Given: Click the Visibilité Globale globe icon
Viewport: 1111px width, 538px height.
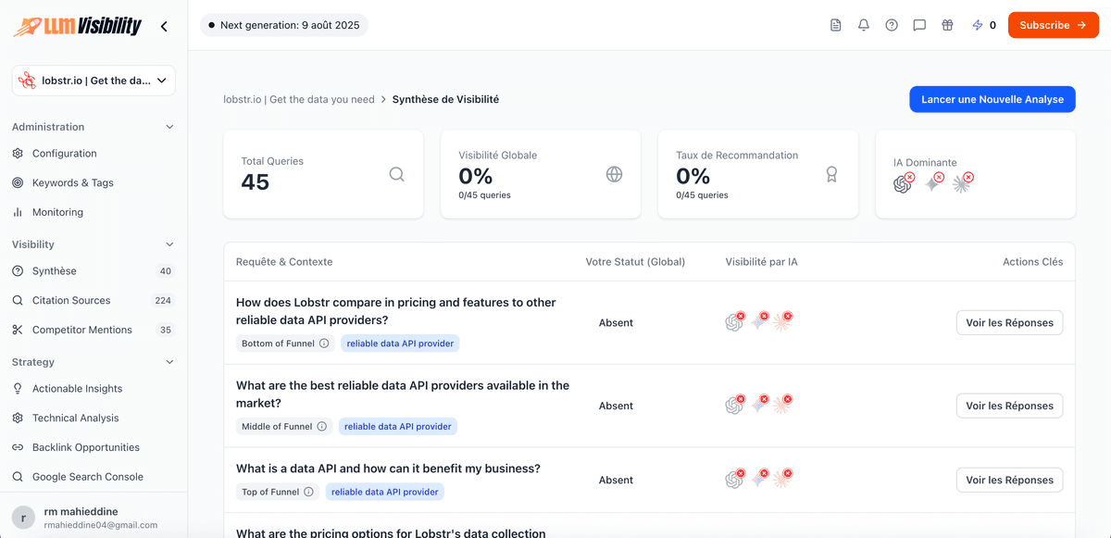Looking at the screenshot, I should 614,174.
